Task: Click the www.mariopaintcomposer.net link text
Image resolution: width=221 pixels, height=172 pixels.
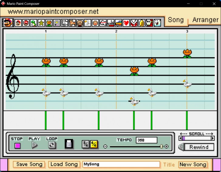Action: pos(53,11)
